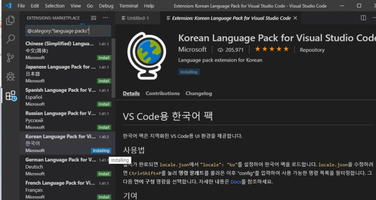The width and height of the screenshot is (376, 200).
Task: Show the Changelog tab
Action: tap(198, 93)
